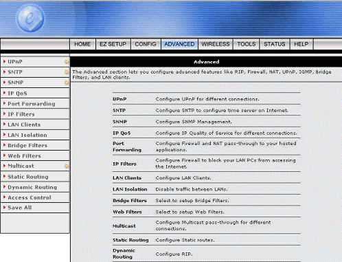Click the orange status dot beside UPnP
Viewport: 342px width, 262px height.
(x=67, y=62)
